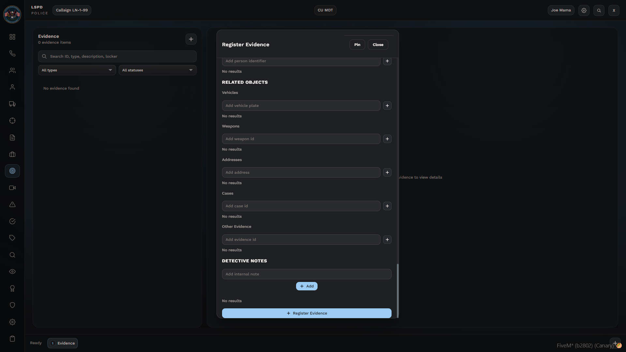Open the phone calls sidebar icon

click(x=12, y=53)
